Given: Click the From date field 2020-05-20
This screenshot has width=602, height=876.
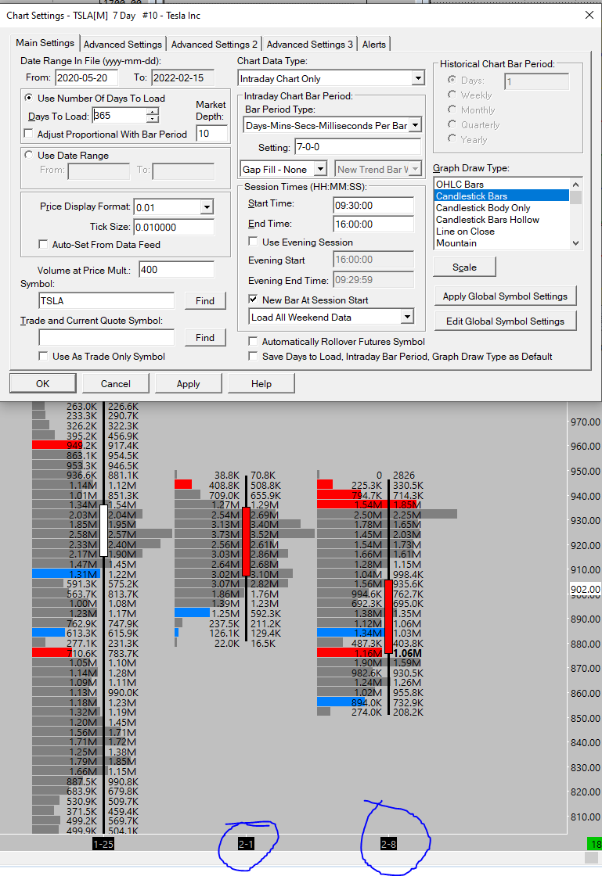Looking at the screenshot, I should click(x=87, y=77).
